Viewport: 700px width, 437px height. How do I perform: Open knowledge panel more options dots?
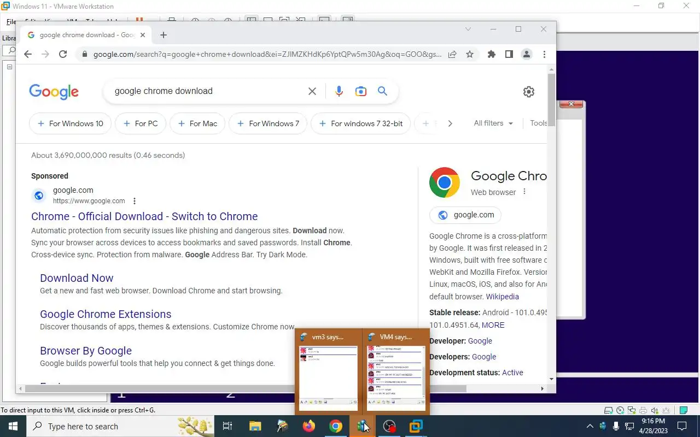tap(524, 192)
